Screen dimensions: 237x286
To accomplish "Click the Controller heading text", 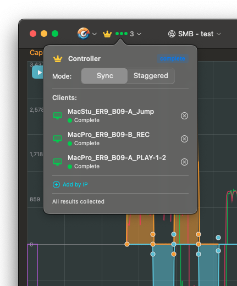I will [x=84, y=59].
